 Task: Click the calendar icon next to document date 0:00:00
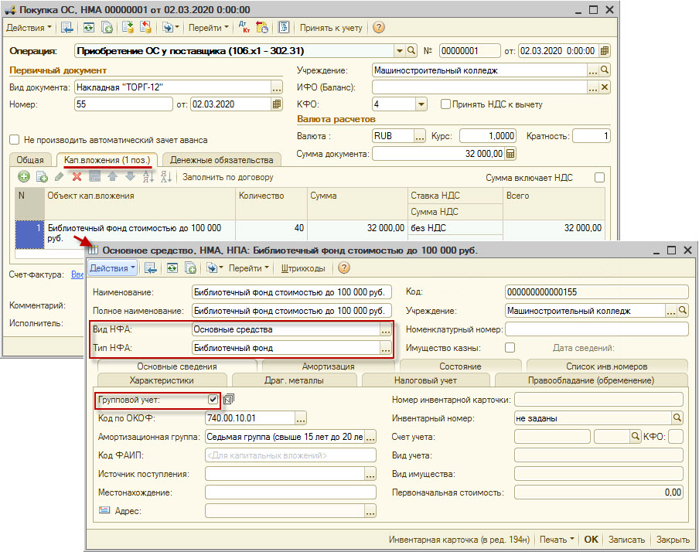click(x=604, y=50)
